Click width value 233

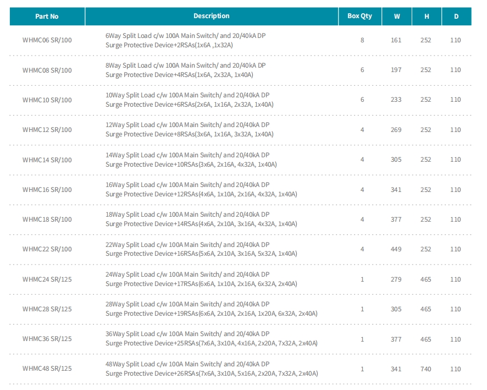pos(396,100)
